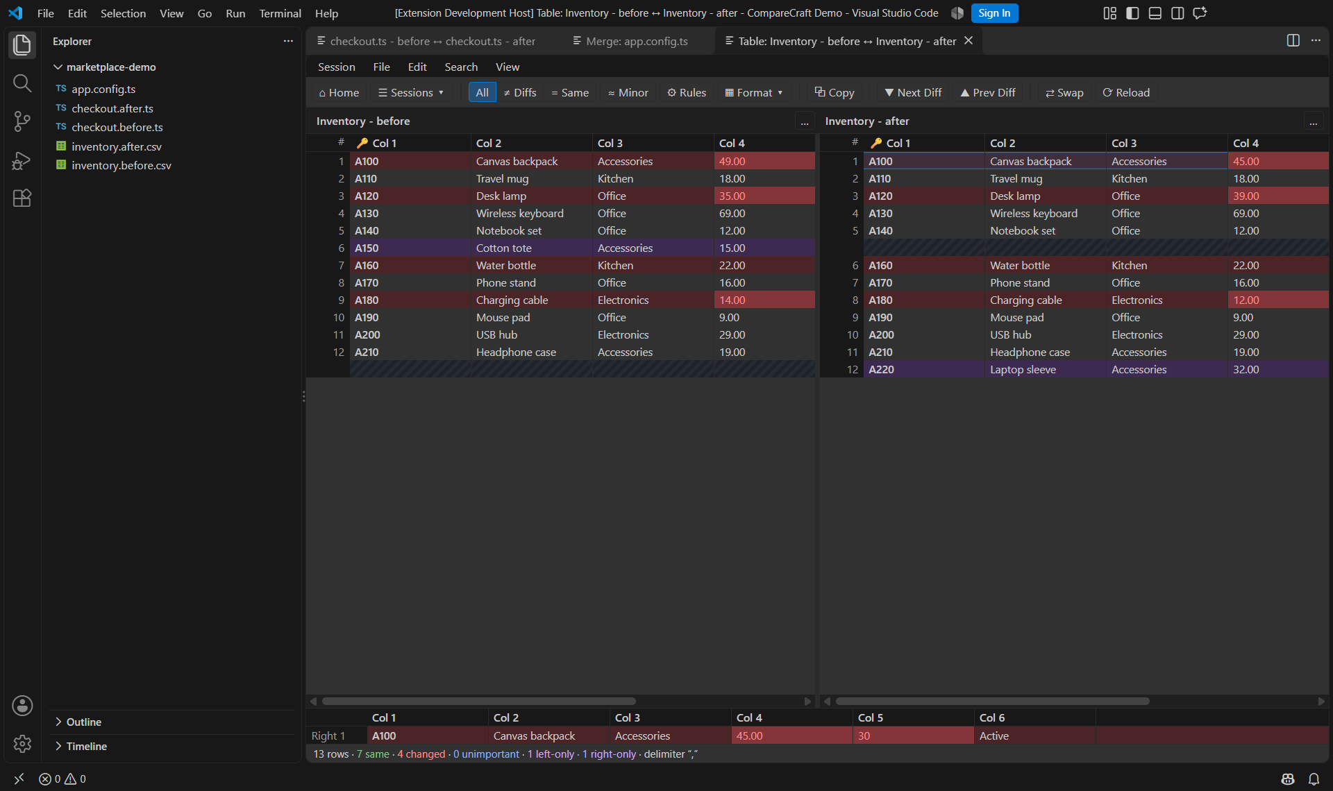Click the Col 4 header in after pane
Viewport: 1333px width, 791px height.
(1278, 143)
